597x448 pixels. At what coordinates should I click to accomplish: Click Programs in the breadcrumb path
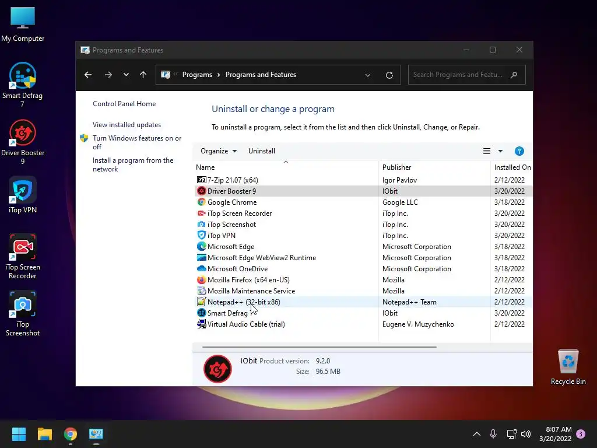pyautogui.click(x=197, y=75)
